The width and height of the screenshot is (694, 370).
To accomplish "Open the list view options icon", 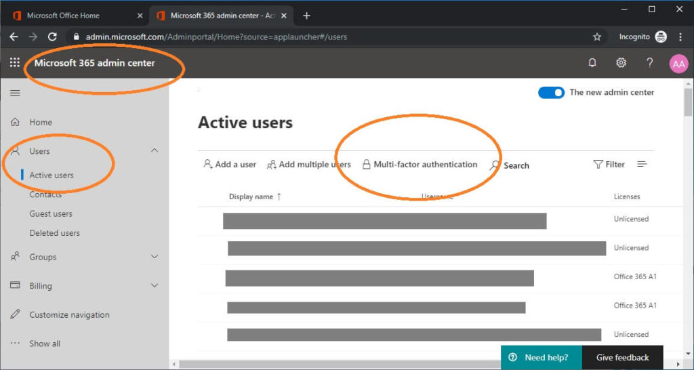I will pyautogui.click(x=642, y=164).
